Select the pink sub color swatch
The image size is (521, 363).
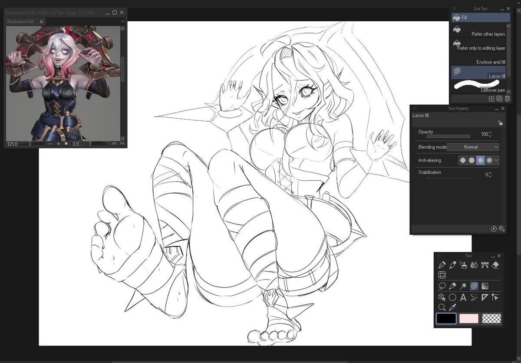[469, 318]
